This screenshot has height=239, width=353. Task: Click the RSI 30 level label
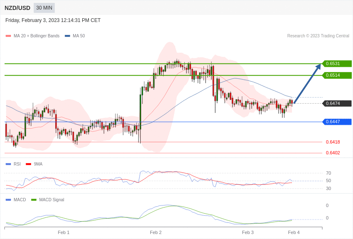328,189
